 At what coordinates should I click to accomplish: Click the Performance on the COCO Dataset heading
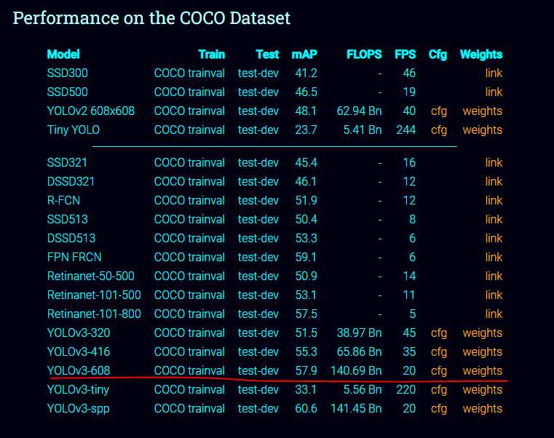pyautogui.click(x=151, y=18)
